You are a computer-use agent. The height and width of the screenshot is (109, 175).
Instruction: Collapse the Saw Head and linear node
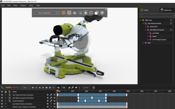[143, 23]
